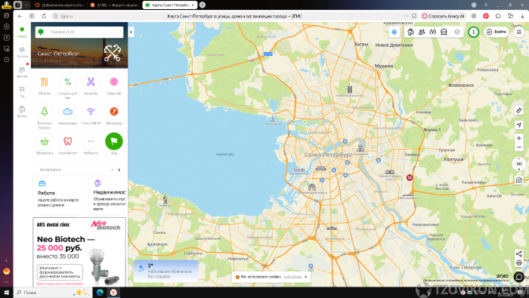
Task: Open the weather widget showing 2°
Action: click(x=166, y=271)
